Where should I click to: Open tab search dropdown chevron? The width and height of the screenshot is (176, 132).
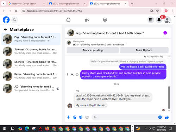[4, 4]
